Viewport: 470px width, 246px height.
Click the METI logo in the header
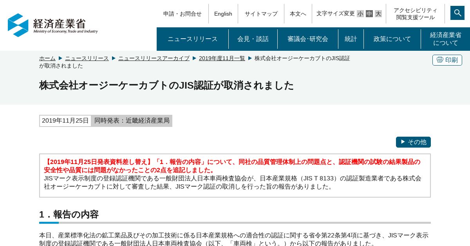[x=52, y=25]
